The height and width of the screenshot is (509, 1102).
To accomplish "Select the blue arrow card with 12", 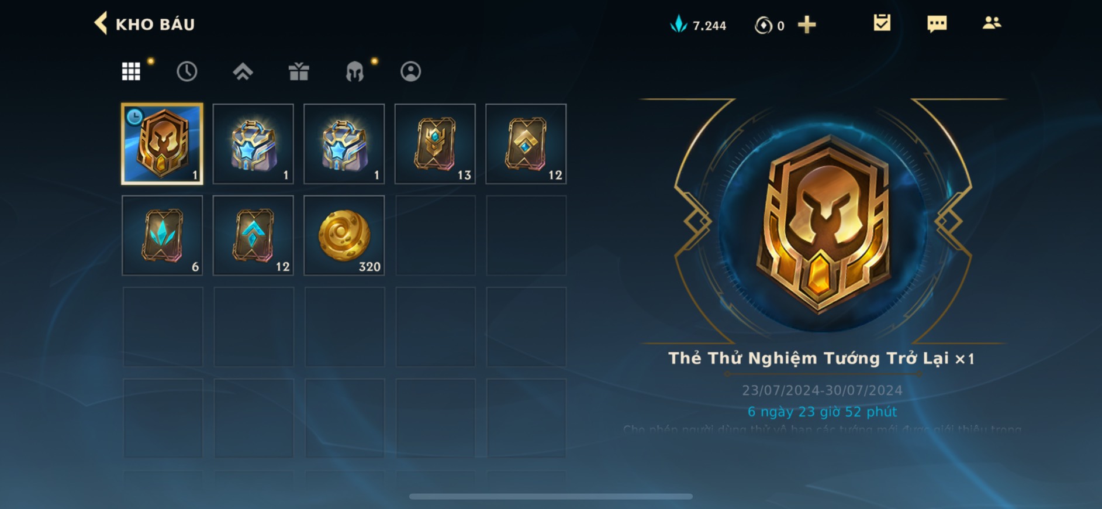I will click(x=253, y=235).
